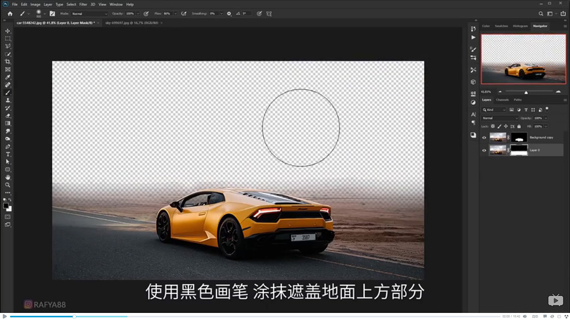This screenshot has height=320, width=570.
Task: Select the Lasso tool
Action: (8, 46)
